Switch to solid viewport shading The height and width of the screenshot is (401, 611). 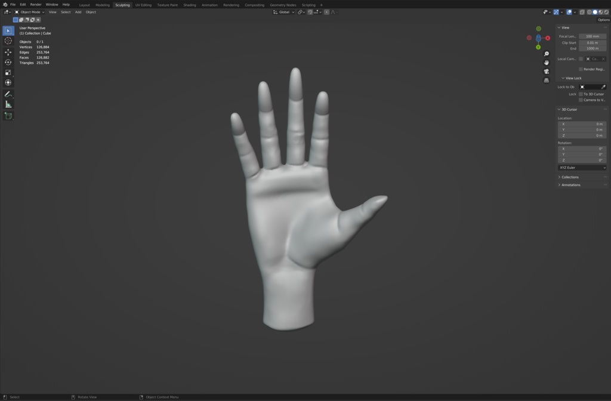click(x=595, y=12)
